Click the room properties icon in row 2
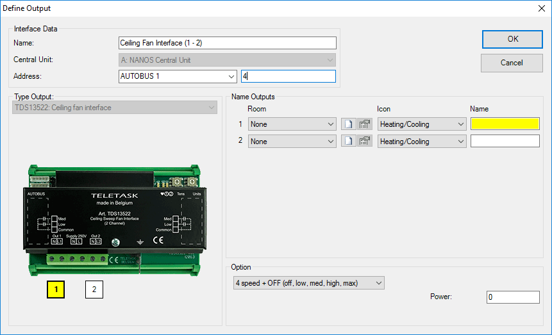The width and height of the screenshot is (552, 335). click(x=365, y=141)
